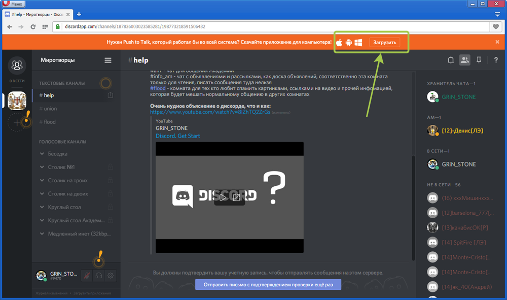The width and height of the screenshot is (507, 300).
Task: Deafen with the headphones button
Action: click(99, 276)
